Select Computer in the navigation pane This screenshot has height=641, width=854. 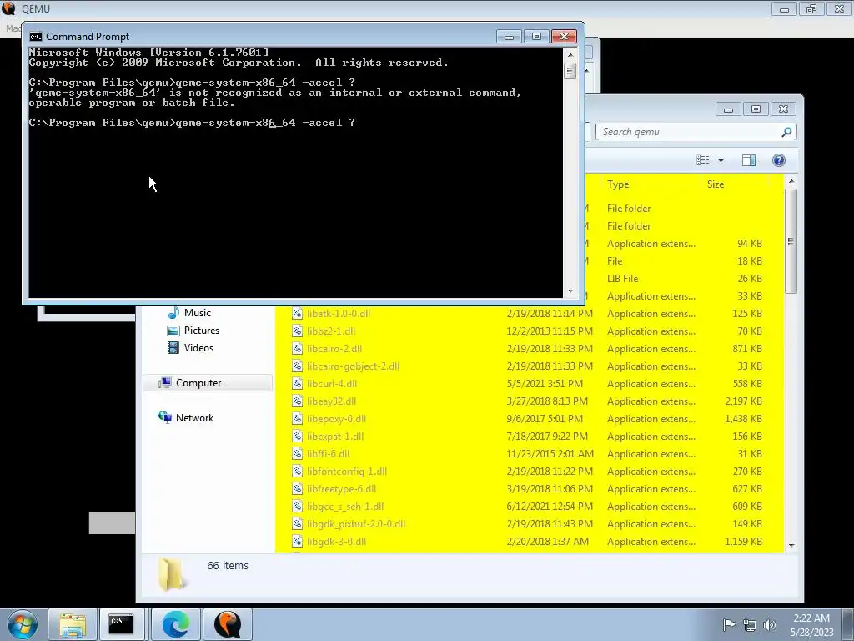pos(198,383)
